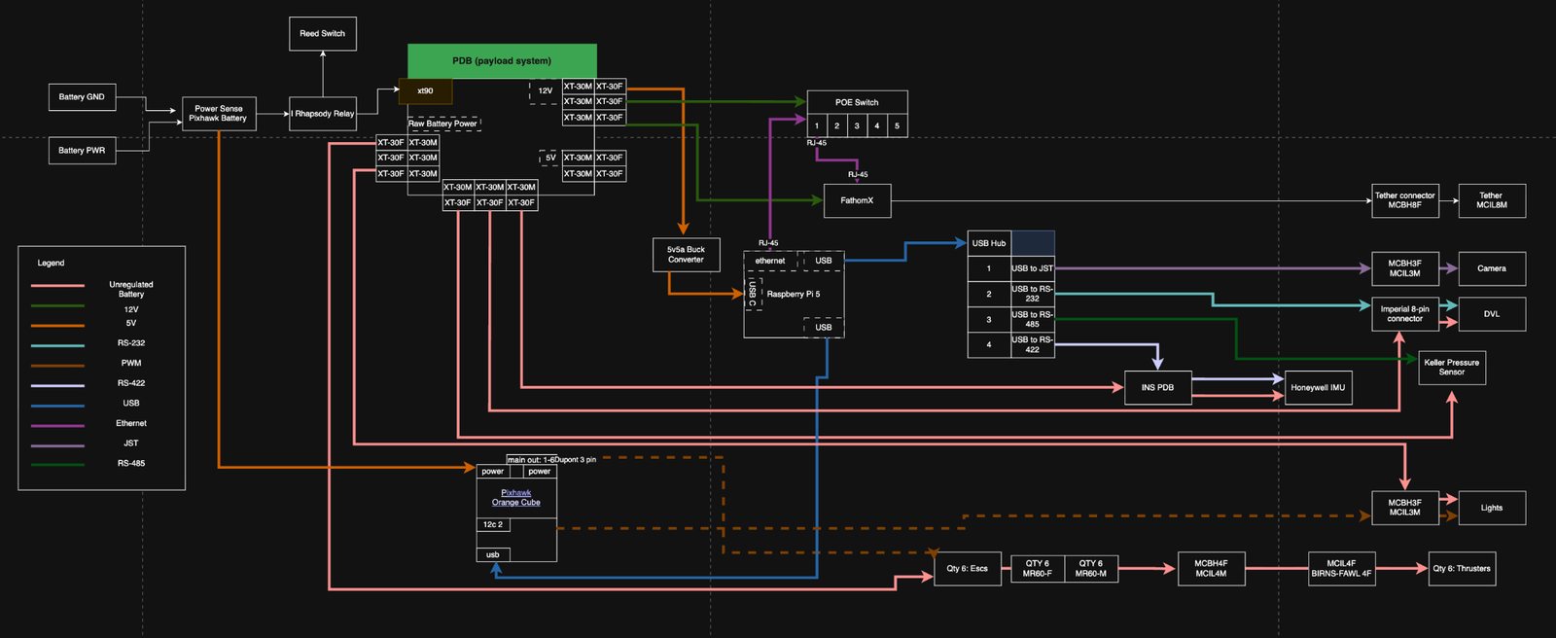
Task: Click the cyan RS-232 legend line
Action: pyautogui.click(x=57, y=345)
